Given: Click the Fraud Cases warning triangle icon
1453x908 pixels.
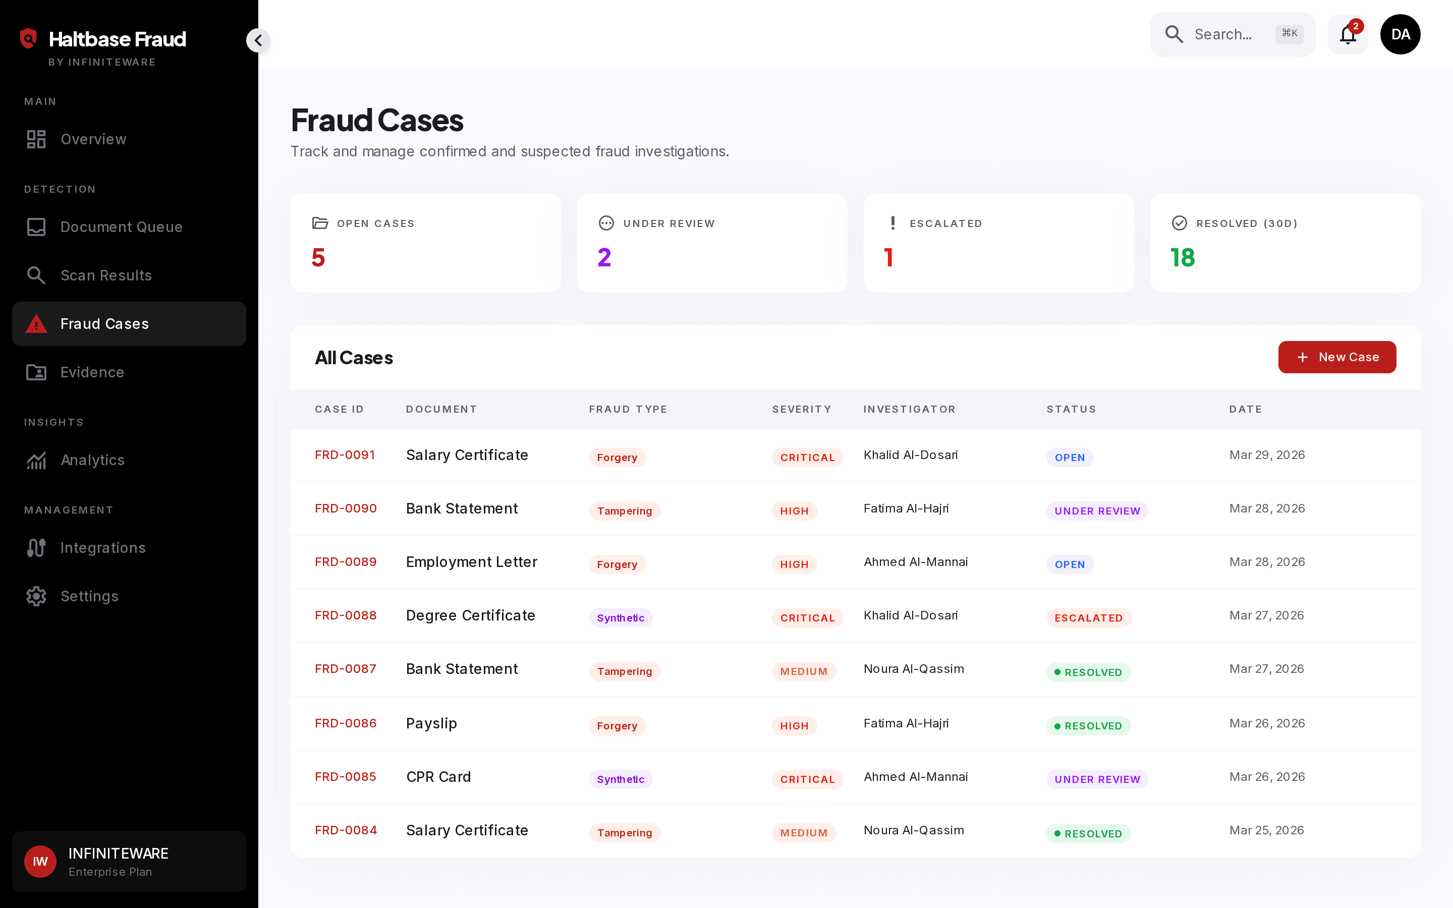Looking at the screenshot, I should [x=36, y=324].
